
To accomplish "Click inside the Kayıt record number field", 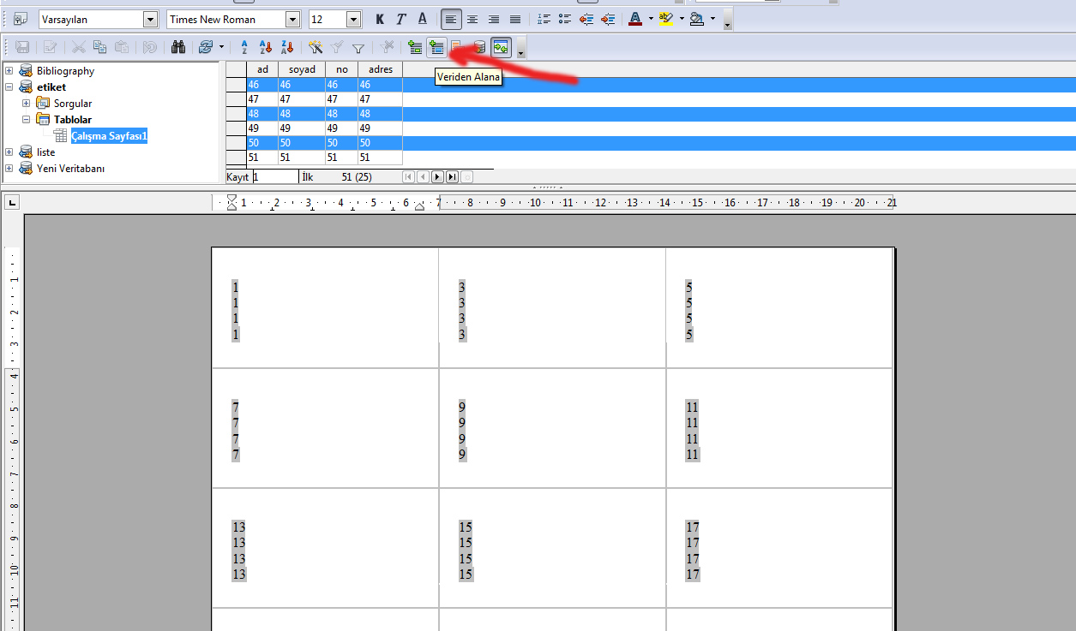I will coord(273,176).
